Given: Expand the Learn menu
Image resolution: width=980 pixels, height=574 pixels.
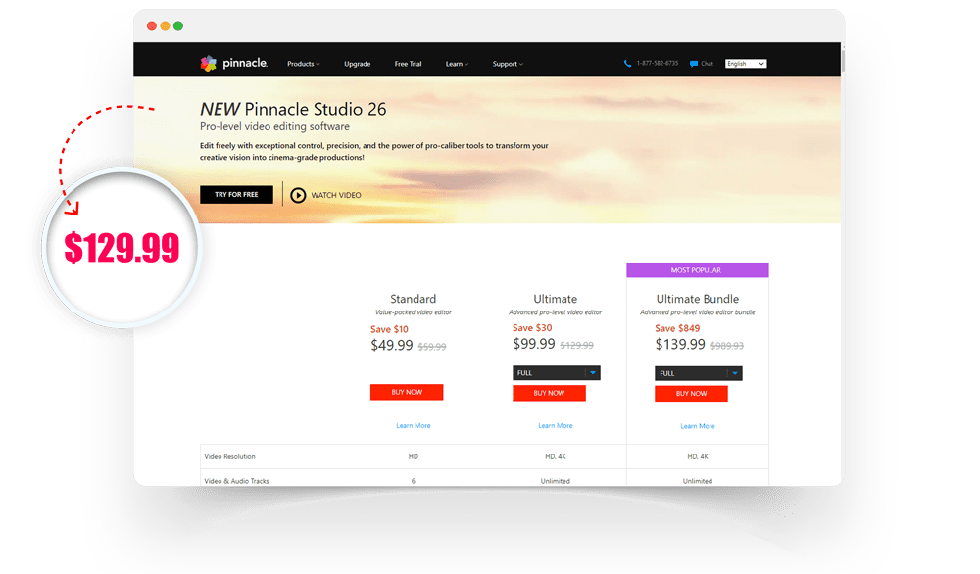Looking at the screenshot, I should point(457,64).
